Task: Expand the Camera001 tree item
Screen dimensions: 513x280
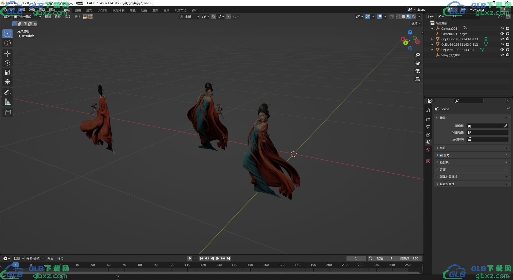Action: 432,28
